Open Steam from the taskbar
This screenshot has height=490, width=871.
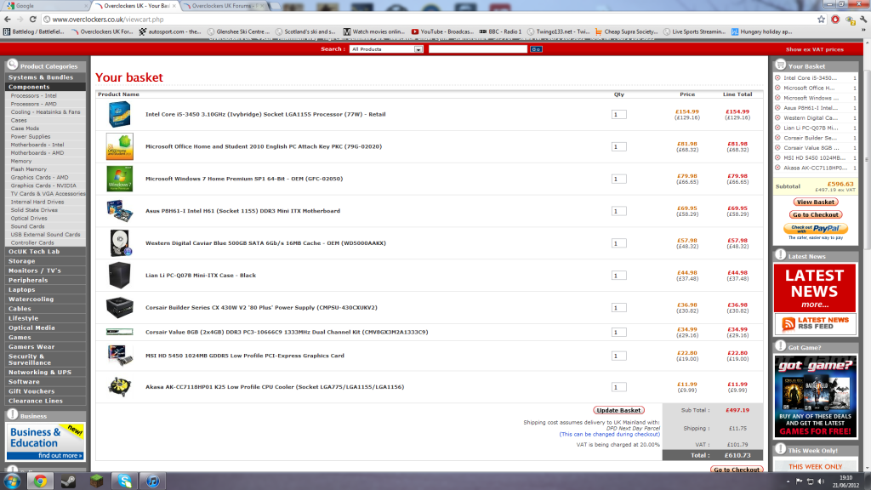tap(68, 481)
